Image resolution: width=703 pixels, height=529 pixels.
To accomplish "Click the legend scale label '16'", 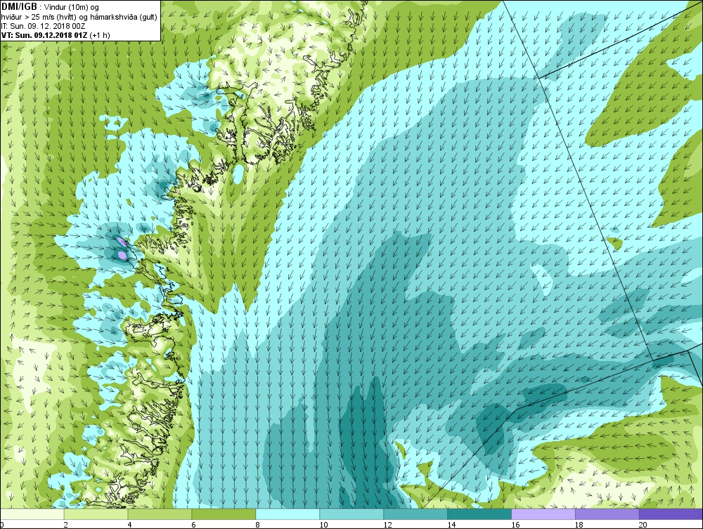I will [x=515, y=525].
